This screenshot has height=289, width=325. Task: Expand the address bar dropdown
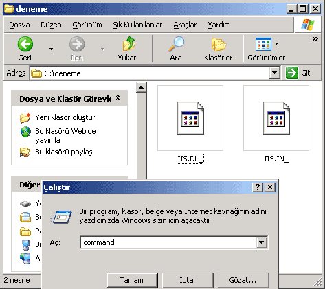coord(274,73)
